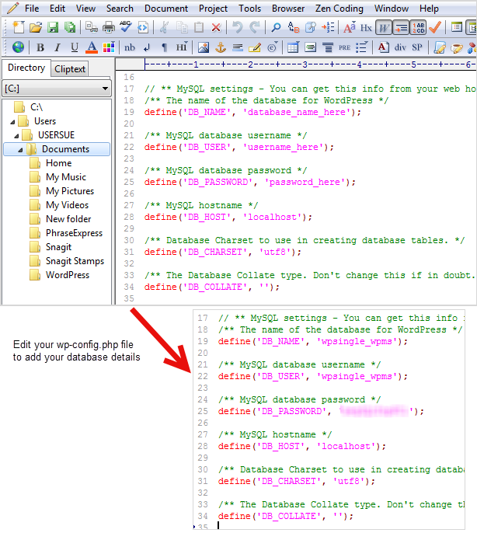Insert an image tag
This screenshot has height=533, width=477.
[203, 47]
